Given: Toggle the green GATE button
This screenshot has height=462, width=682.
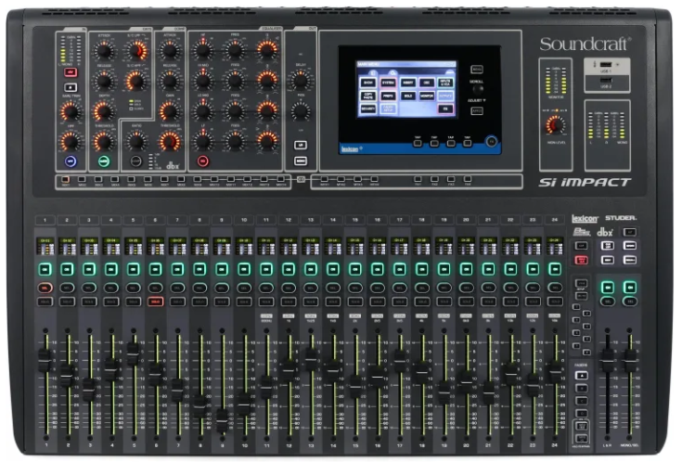Looking at the screenshot, I should [104, 161].
